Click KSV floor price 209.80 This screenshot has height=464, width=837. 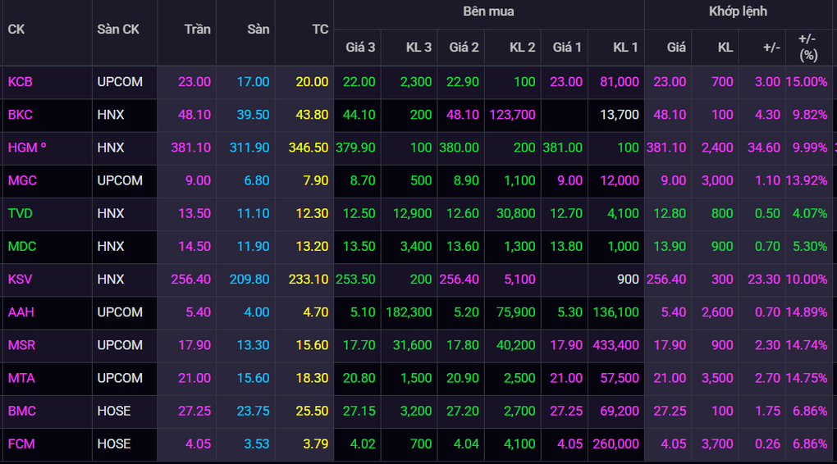pos(249,279)
